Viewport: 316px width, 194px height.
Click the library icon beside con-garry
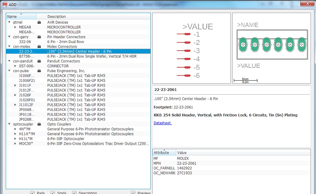coord(39,37)
